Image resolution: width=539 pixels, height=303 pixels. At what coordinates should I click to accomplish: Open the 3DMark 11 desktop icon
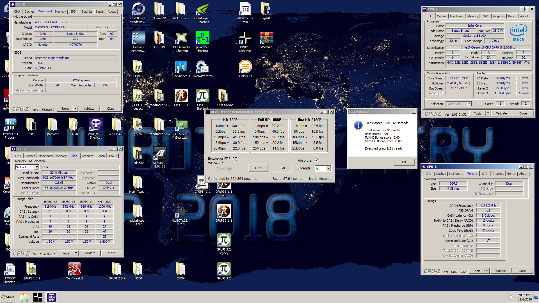[x=245, y=69]
